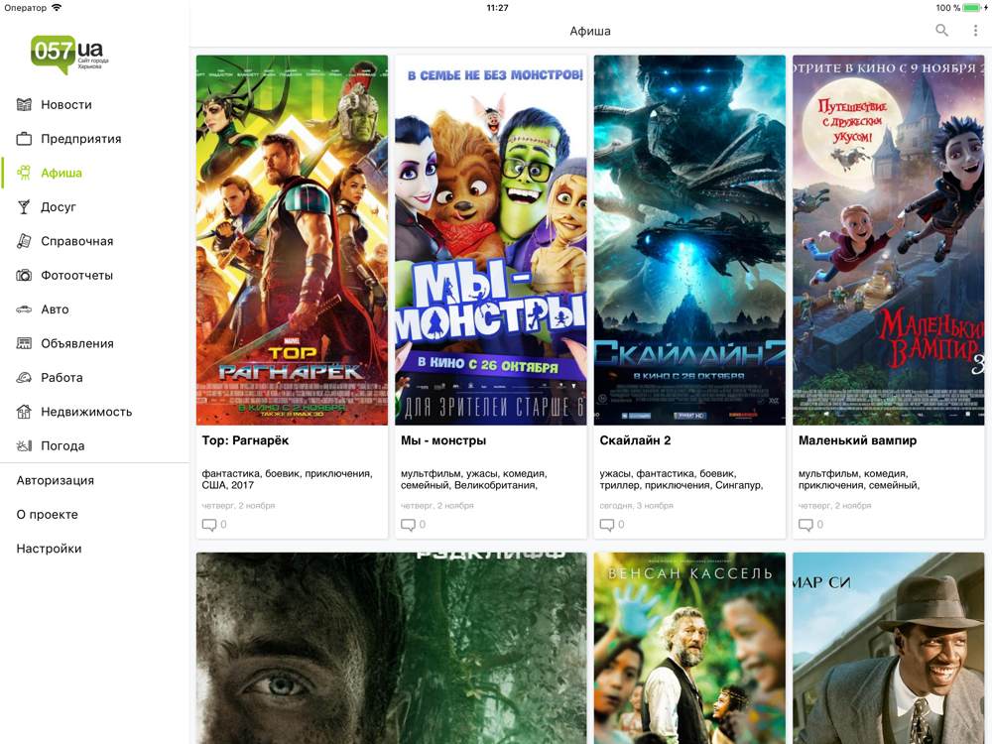Open comments icon on Скайлайн 2 card
Screen dimensions: 992x744
click(607, 525)
